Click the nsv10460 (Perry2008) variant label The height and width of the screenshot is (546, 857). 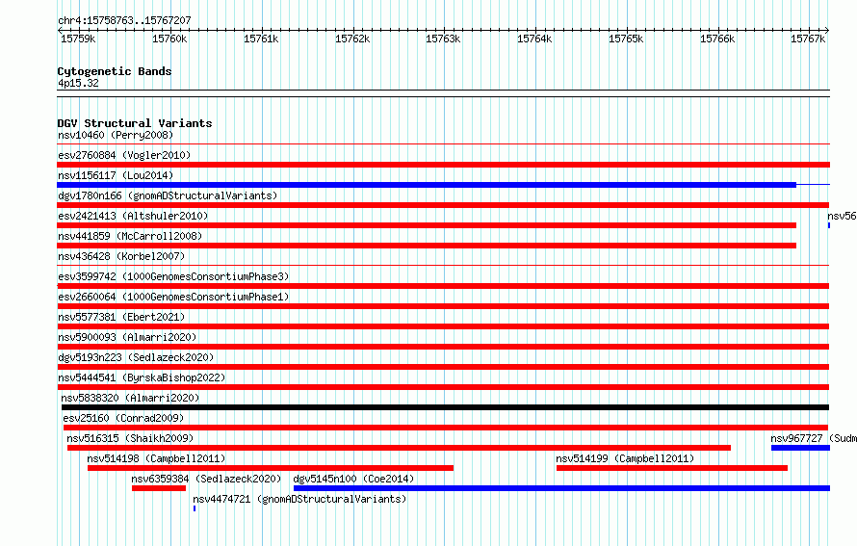116,135
